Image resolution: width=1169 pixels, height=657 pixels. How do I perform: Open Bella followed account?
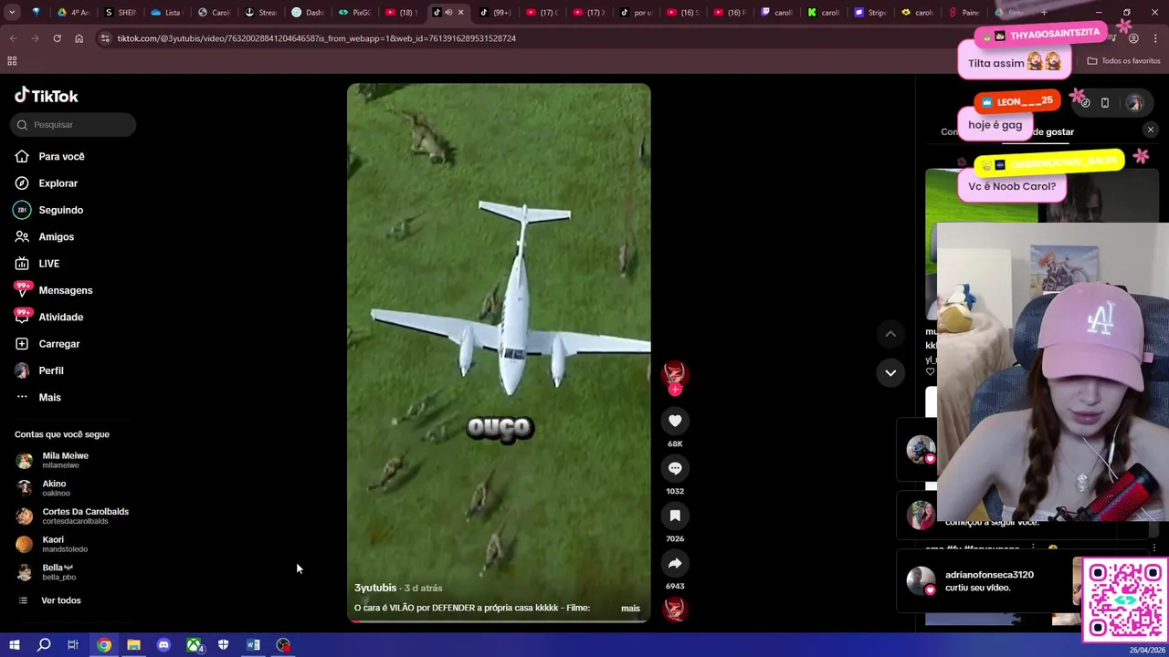[58, 572]
